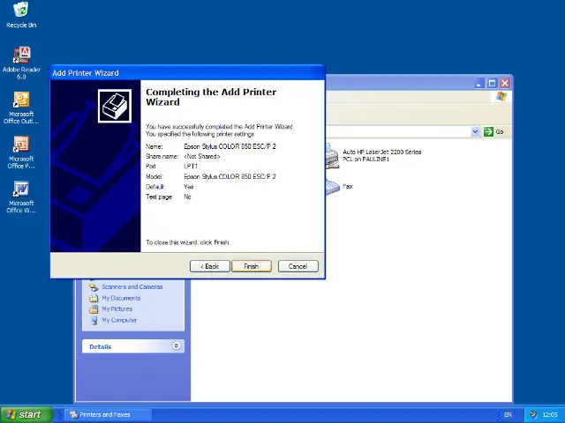Select the Microsoft Office Word desktop icon

click(21, 197)
